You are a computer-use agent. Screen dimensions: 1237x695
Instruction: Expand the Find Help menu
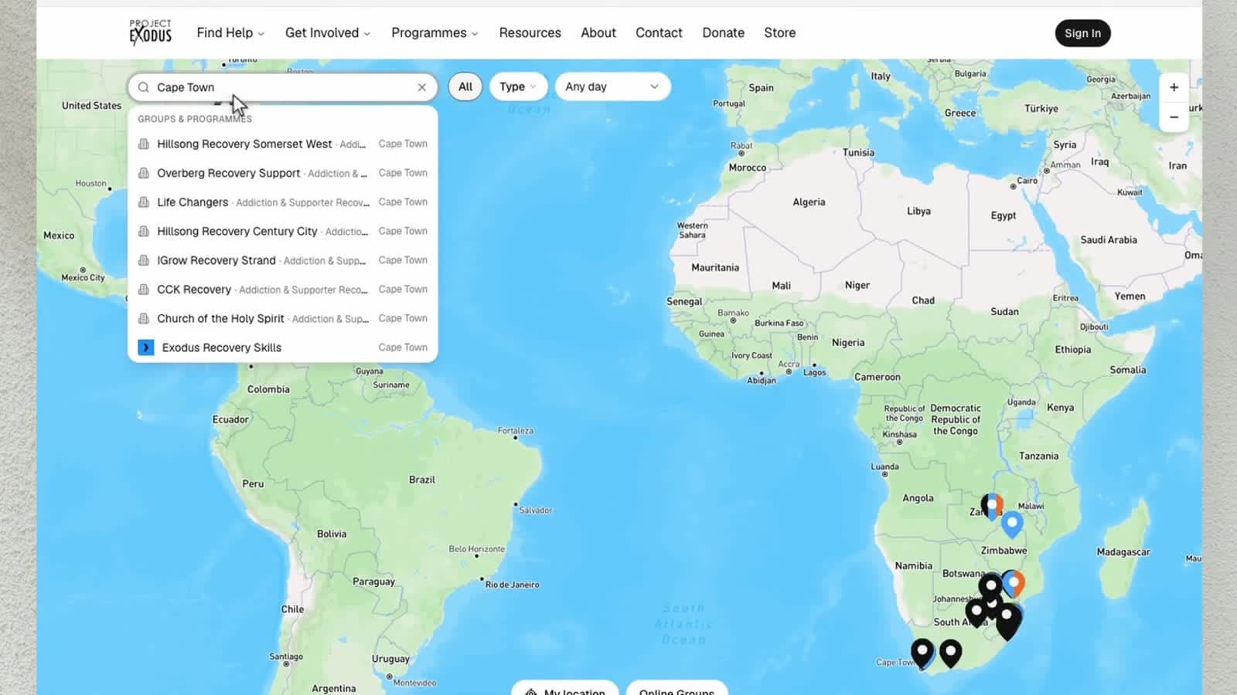pyautogui.click(x=230, y=32)
